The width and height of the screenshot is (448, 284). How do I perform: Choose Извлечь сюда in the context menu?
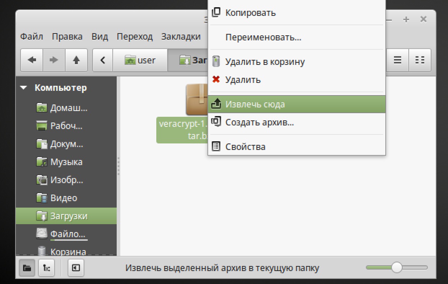[x=297, y=104]
